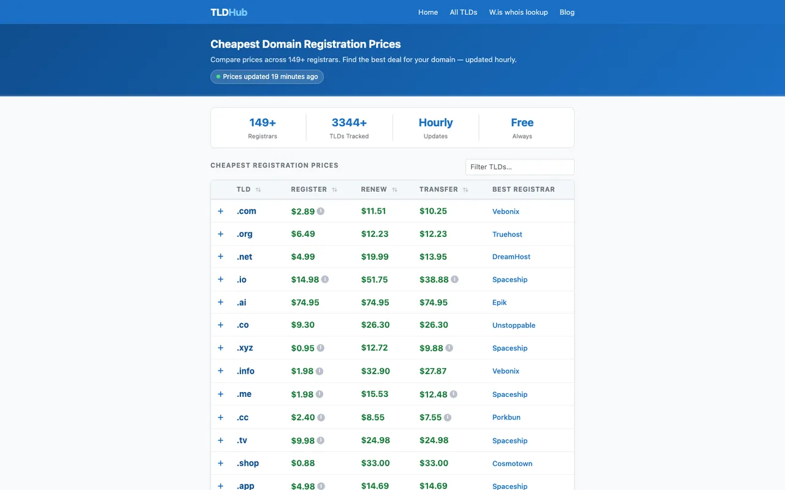The height and width of the screenshot is (490, 785).
Task: Expand the .net row
Action: tap(221, 257)
